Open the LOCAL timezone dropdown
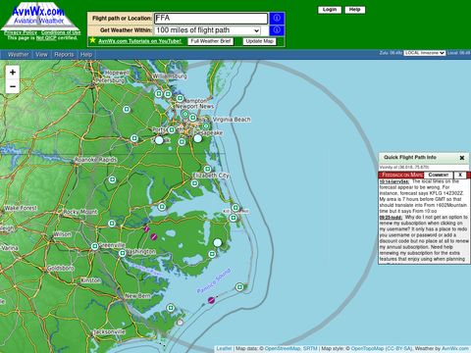The height and width of the screenshot is (353, 471). 424,53
